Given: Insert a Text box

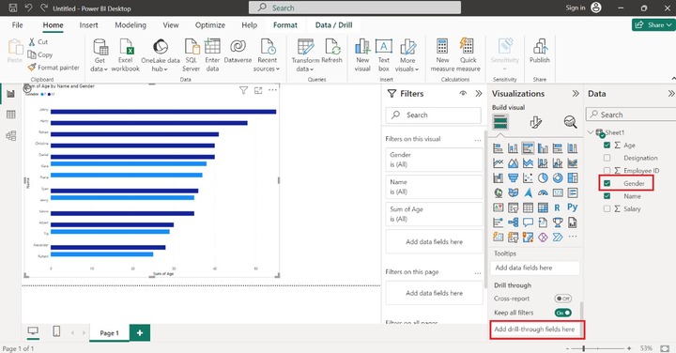Looking at the screenshot, I should pyautogui.click(x=384, y=54).
